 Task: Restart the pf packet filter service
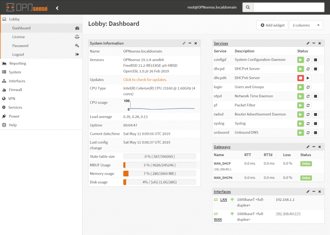tap(308, 105)
